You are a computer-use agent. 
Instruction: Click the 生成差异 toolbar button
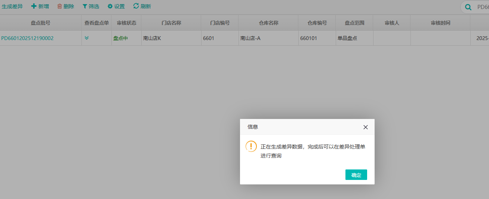(x=12, y=6)
